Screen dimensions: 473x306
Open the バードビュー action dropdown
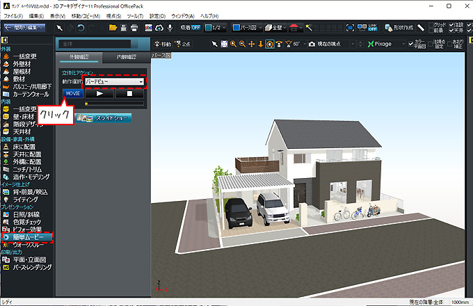[x=114, y=82]
